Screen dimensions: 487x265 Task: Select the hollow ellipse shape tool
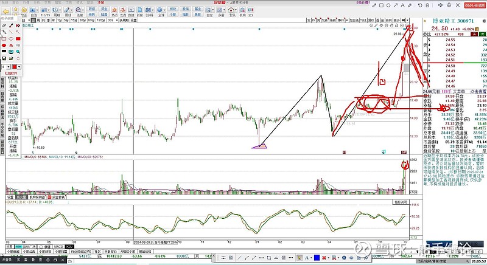point(11,39)
